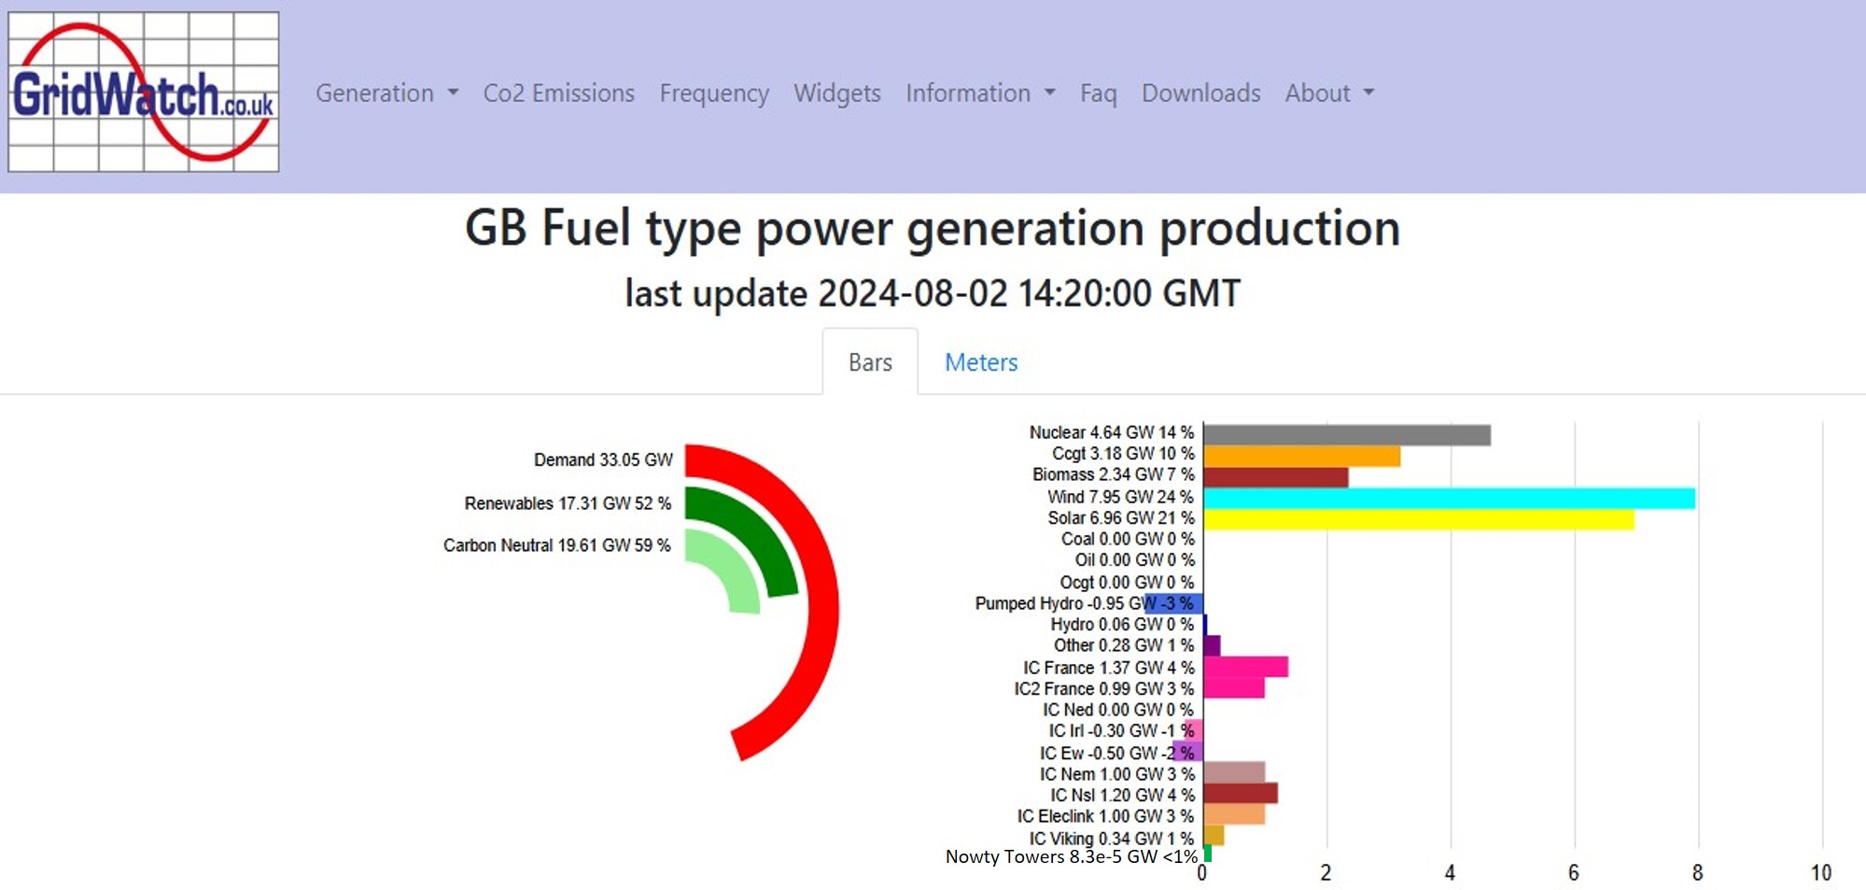Click the axis value 10
The height and width of the screenshot is (890, 1866).
point(1821,873)
